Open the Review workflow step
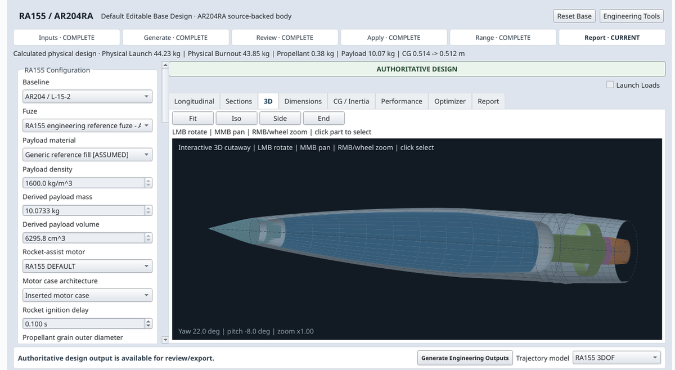Image resolution: width=675 pixels, height=370 pixels. [285, 38]
